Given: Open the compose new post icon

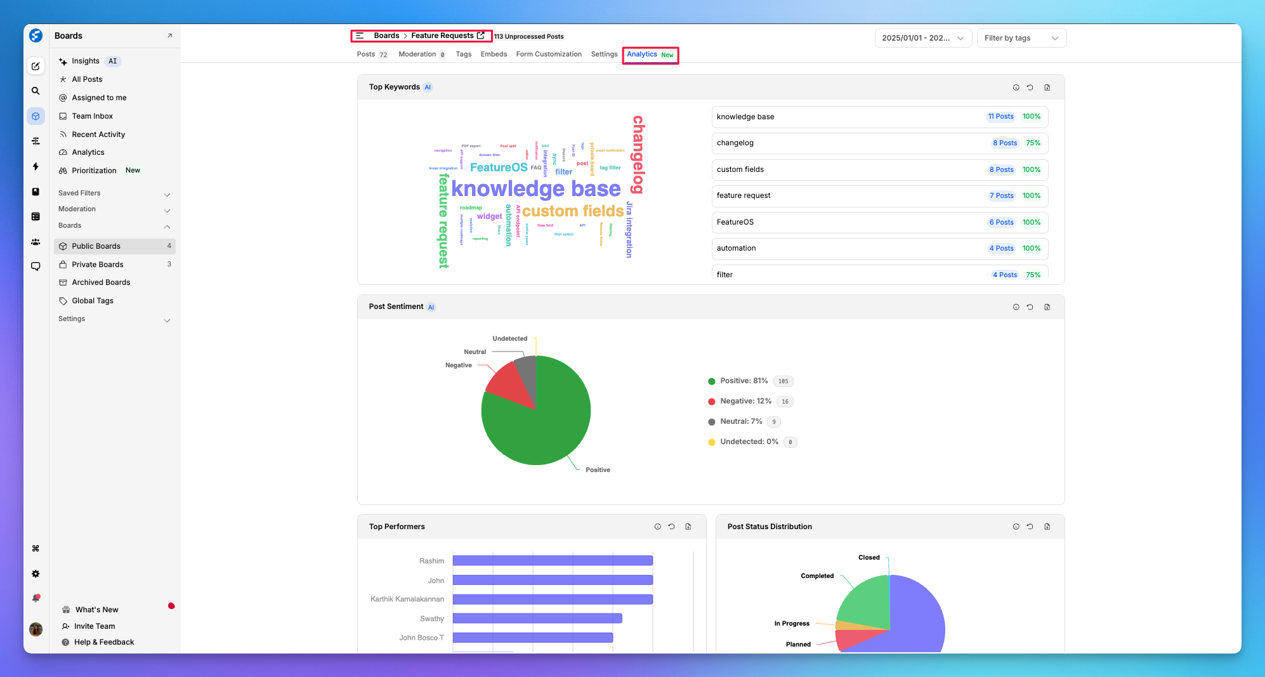Looking at the screenshot, I should click(x=36, y=66).
